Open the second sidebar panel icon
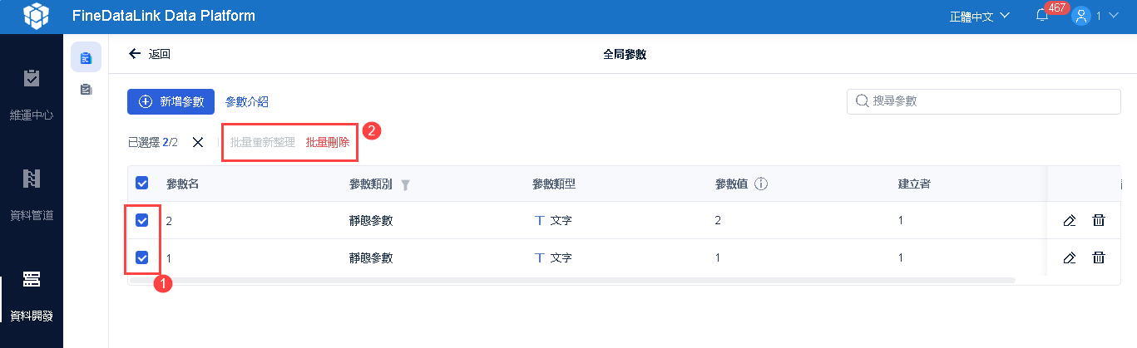 86,90
